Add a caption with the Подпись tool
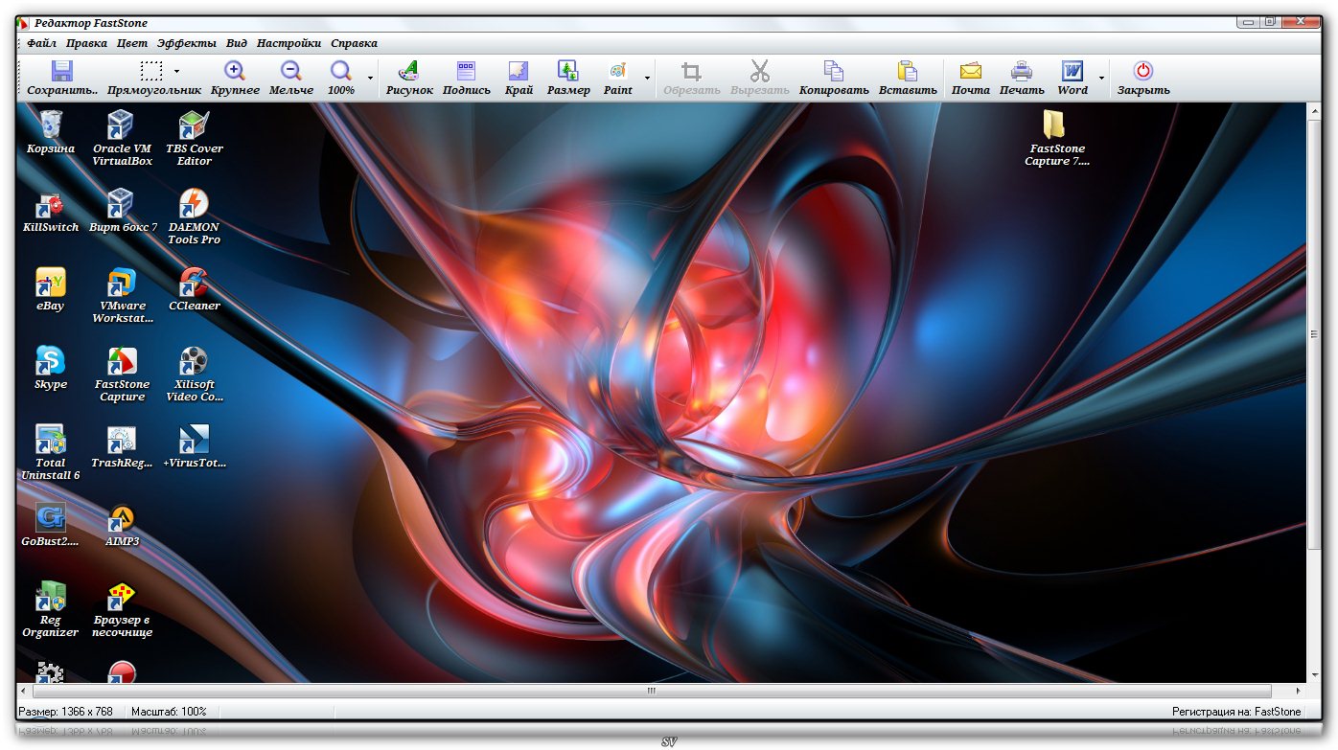The height and width of the screenshot is (750, 1338). point(466,72)
